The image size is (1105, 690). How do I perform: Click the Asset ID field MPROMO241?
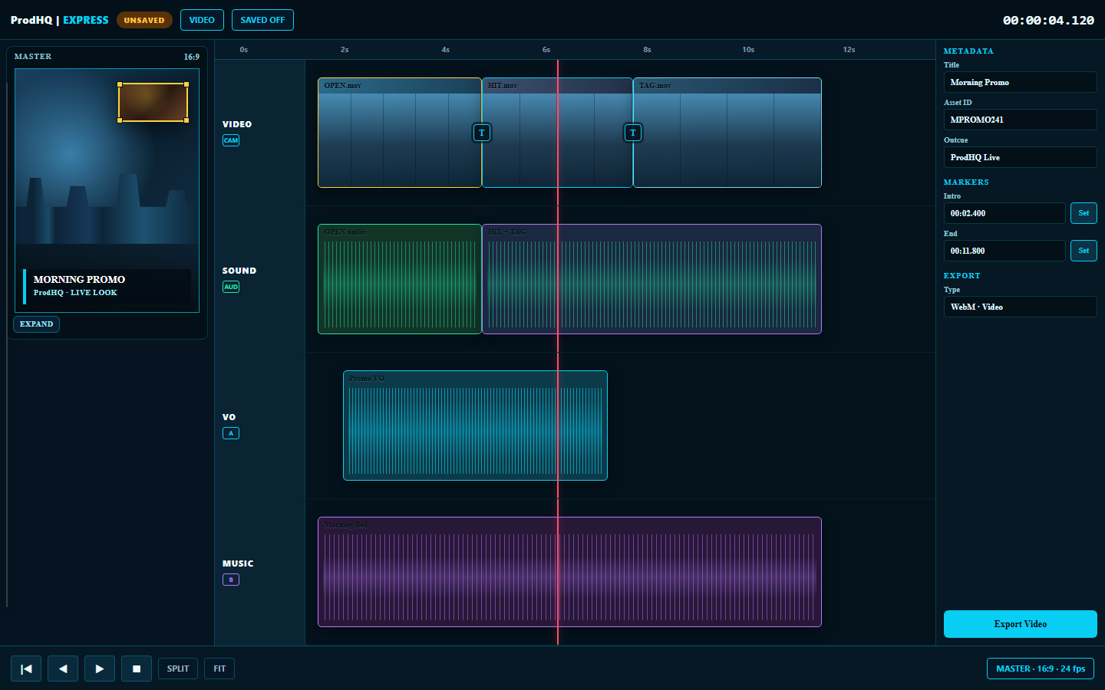(1021, 120)
